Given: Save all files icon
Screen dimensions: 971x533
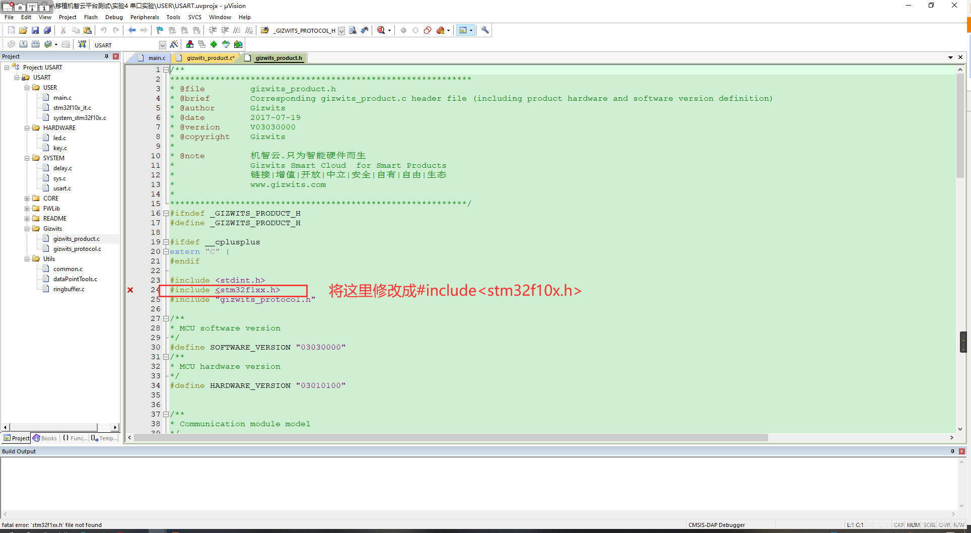Looking at the screenshot, I should [47, 30].
